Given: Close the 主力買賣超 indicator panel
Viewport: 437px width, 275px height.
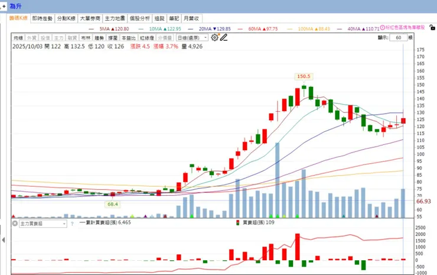Looking at the screenshot, I should click(15, 224).
